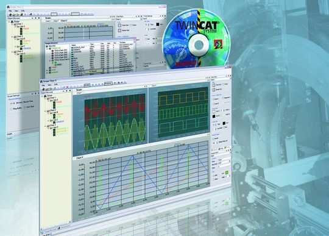Click Name column header in Target Browser list
The height and width of the screenshot is (236, 329).
pos(74,45)
